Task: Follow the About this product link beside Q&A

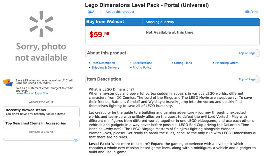Action: tap(120, 12)
